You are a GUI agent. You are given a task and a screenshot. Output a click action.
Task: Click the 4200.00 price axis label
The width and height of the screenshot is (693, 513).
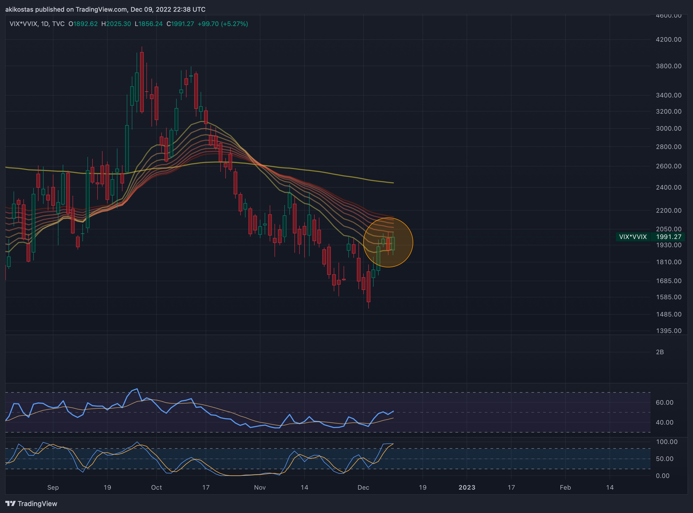tap(669, 40)
